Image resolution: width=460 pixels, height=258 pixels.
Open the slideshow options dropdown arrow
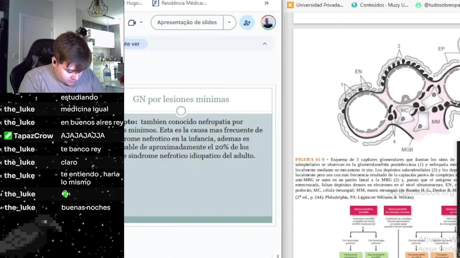229,22
